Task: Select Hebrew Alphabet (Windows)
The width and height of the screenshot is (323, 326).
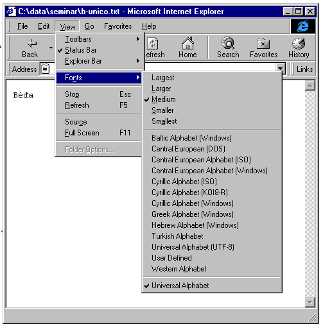Action: (212, 225)
